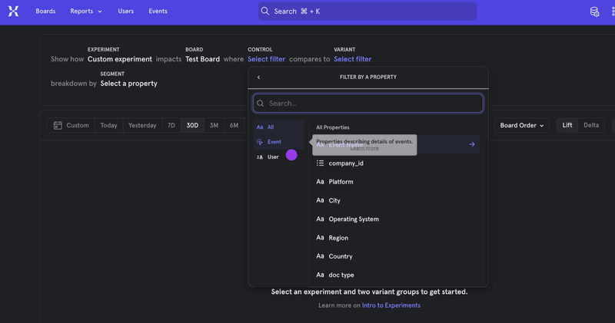Switch to Delta view
The image size is (615, 323).
[x=590, y=125]
